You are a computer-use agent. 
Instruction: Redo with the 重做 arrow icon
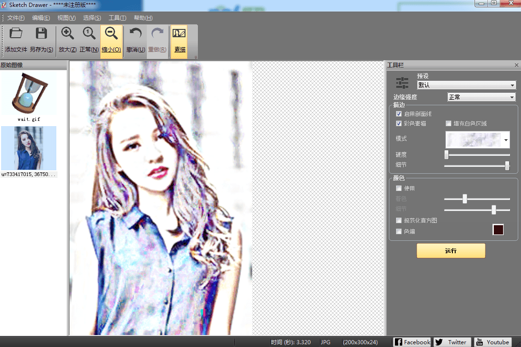click(157, 34)
